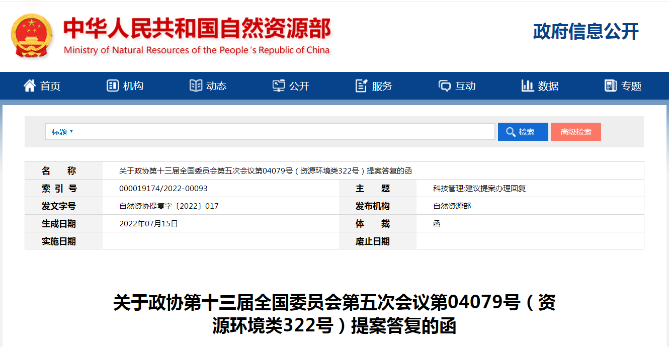Image resolution: width=669 pixels, height=347 pixels.
Task: Navigate to 首页 in the menu bar
Action: [x=51, y=85]
